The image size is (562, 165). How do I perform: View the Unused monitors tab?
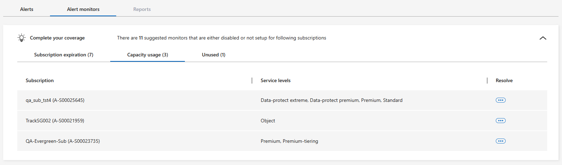click(x=213, y=55)
